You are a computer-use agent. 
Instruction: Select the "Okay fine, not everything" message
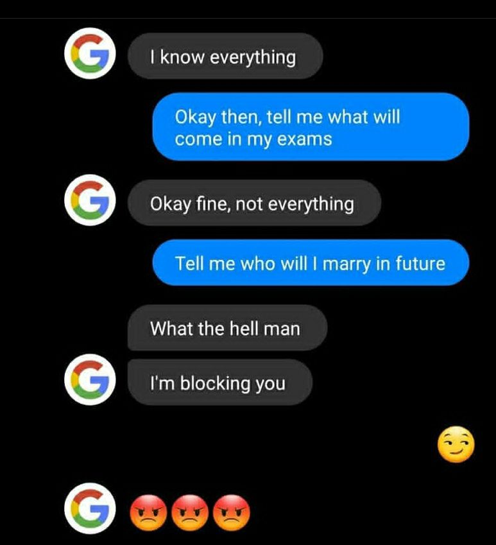pyautogui.click(x=254, y=203)
